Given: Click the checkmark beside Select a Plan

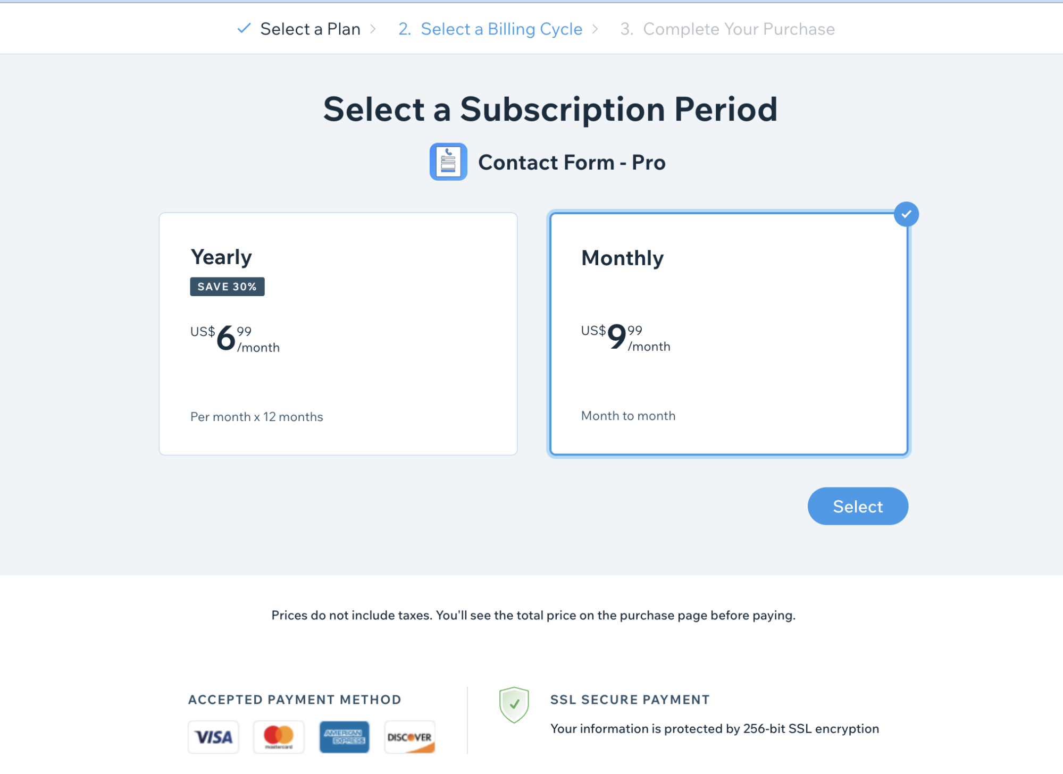Looking at the screenshot, I should pos(244,29).
